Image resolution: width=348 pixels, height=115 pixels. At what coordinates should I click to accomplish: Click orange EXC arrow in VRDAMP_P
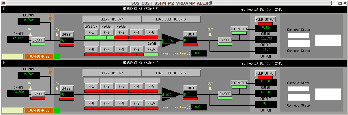click(x=50, y=19)
